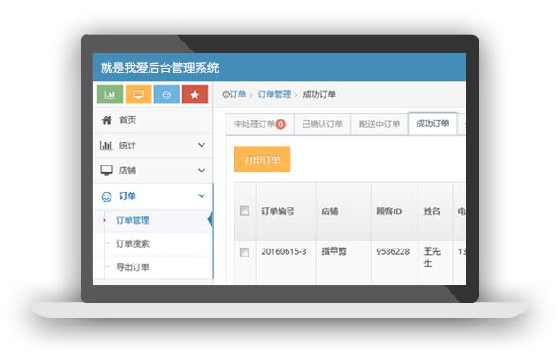Expand the 店铺 menu chevron

coord(202,170)
